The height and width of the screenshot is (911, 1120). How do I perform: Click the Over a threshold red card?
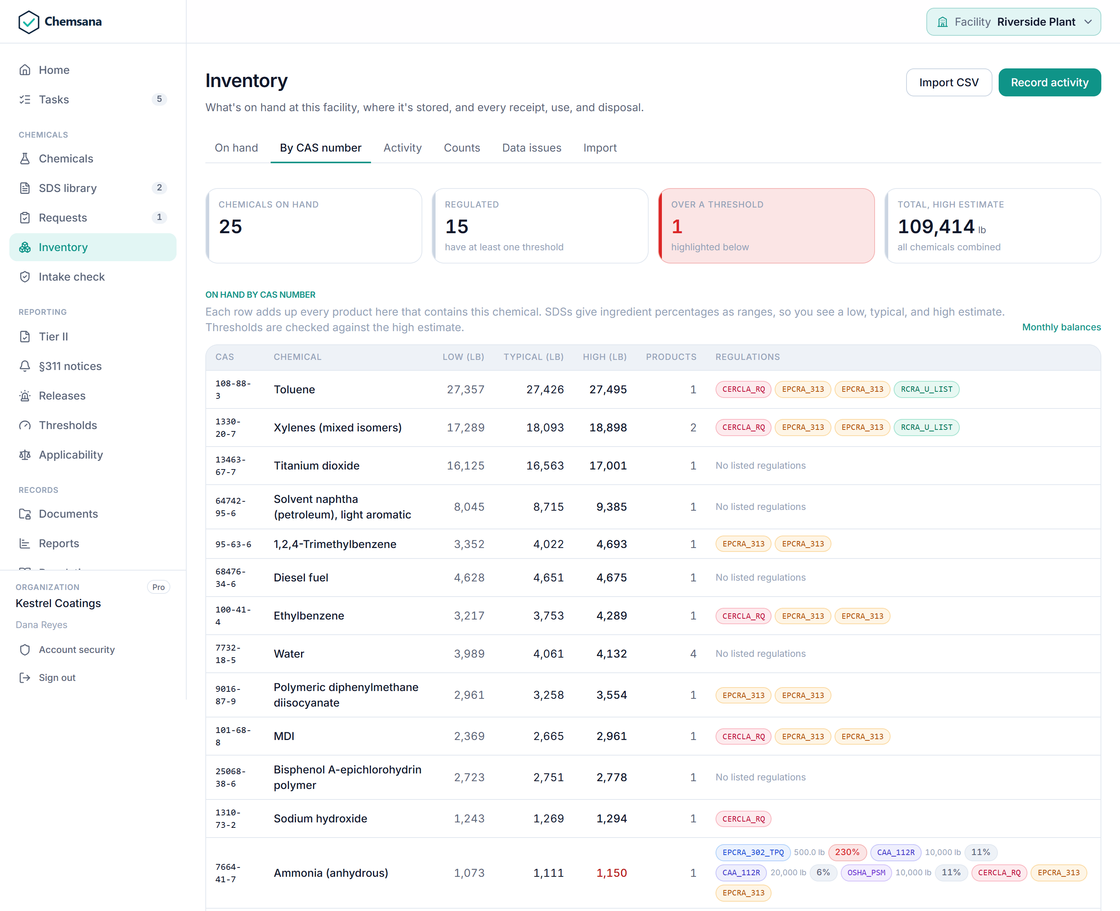[x=766, y=226]
